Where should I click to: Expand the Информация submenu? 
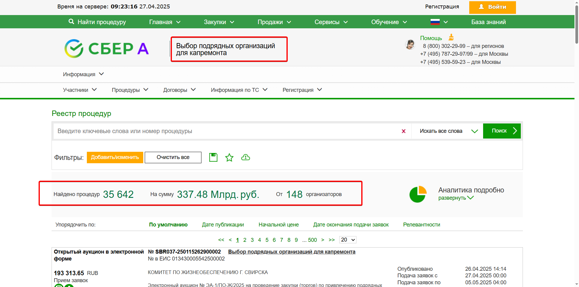click(x=83, y=74)
